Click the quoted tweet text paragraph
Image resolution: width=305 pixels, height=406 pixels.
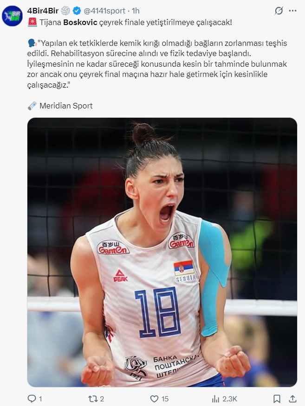(157, 64)
